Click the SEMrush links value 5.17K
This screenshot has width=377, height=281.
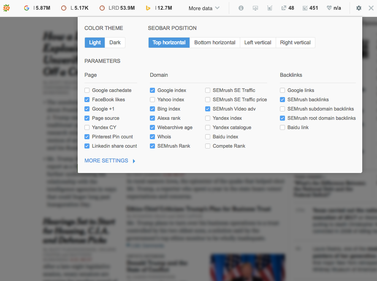(81, 8)
